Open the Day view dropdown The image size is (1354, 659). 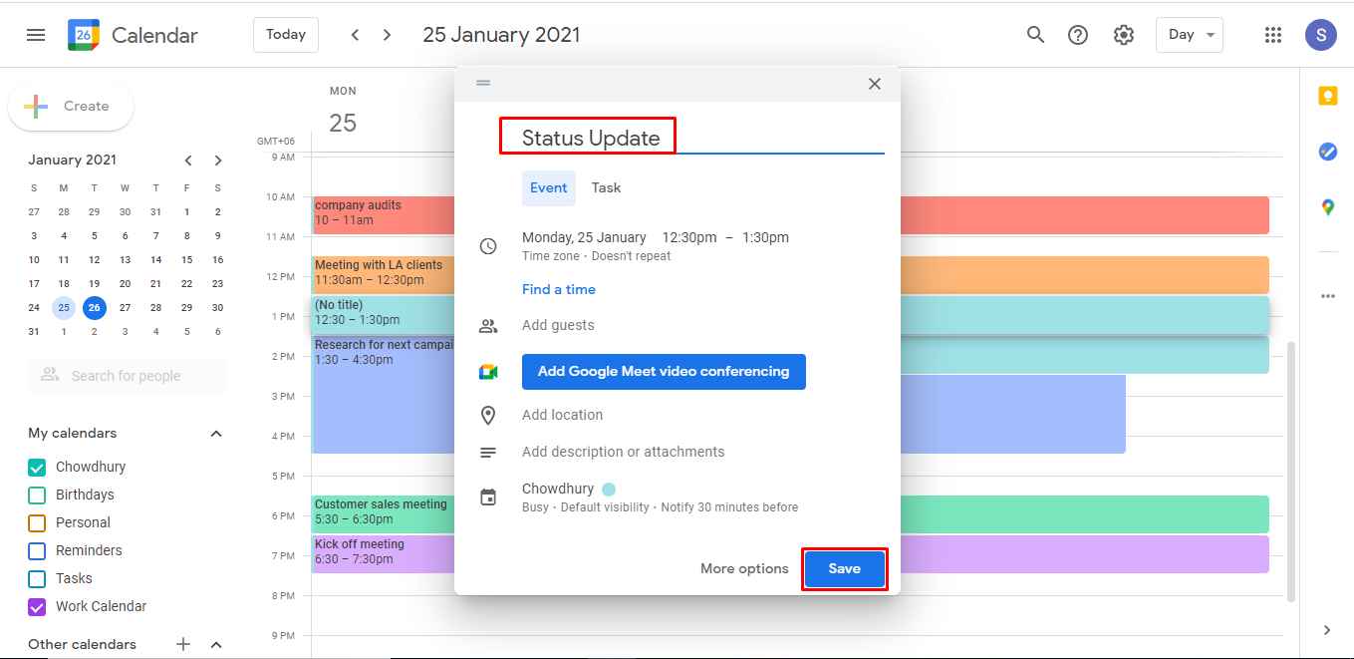tap(1190, 35)
